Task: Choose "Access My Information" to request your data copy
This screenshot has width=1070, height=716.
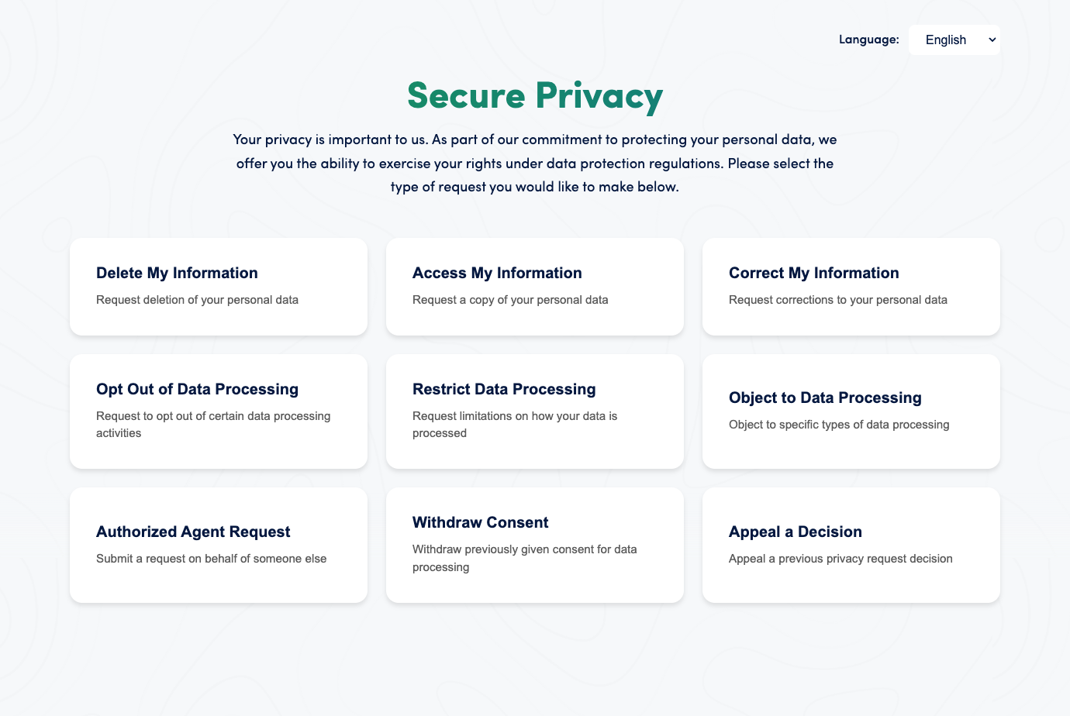Action: (534, 287)
